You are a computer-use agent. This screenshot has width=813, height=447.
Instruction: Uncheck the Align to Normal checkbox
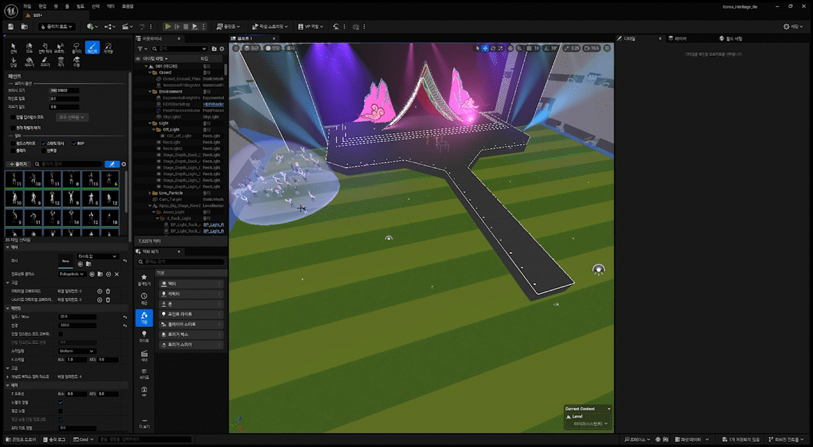[x=60, y=403]
